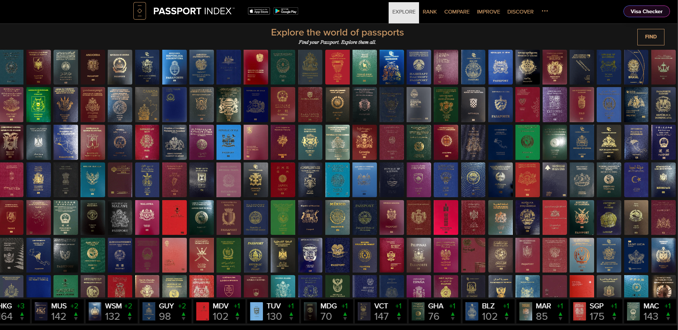Open the IMPROVE section
678x330 pixels.
(x=488, y=12)
